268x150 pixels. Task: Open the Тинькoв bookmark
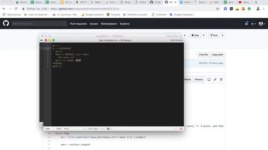coord(113,15)
